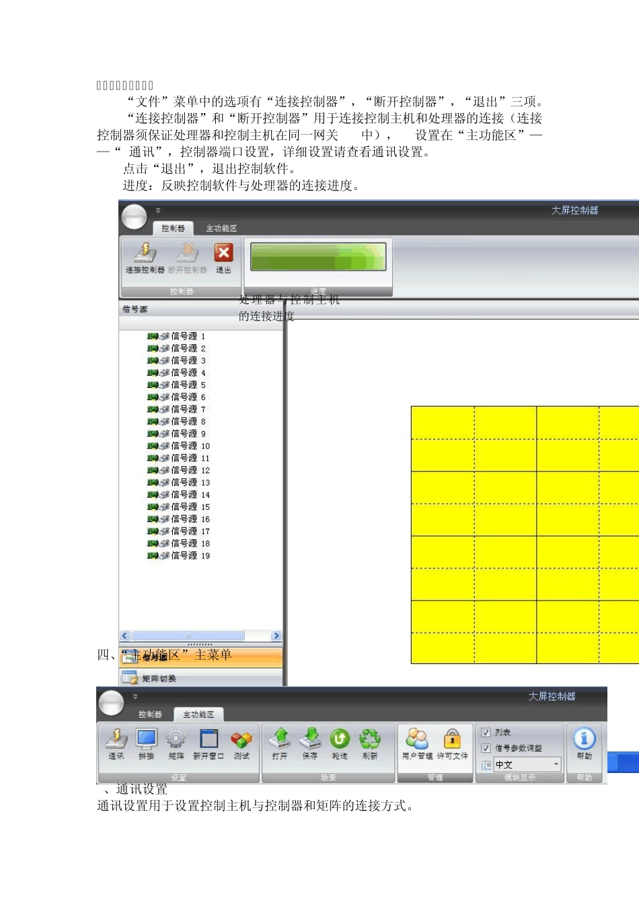Image resolution: width=639 pixels, height=905 pixels.
Task: Select 信号源 17 in the list
Action: [178, 531]
